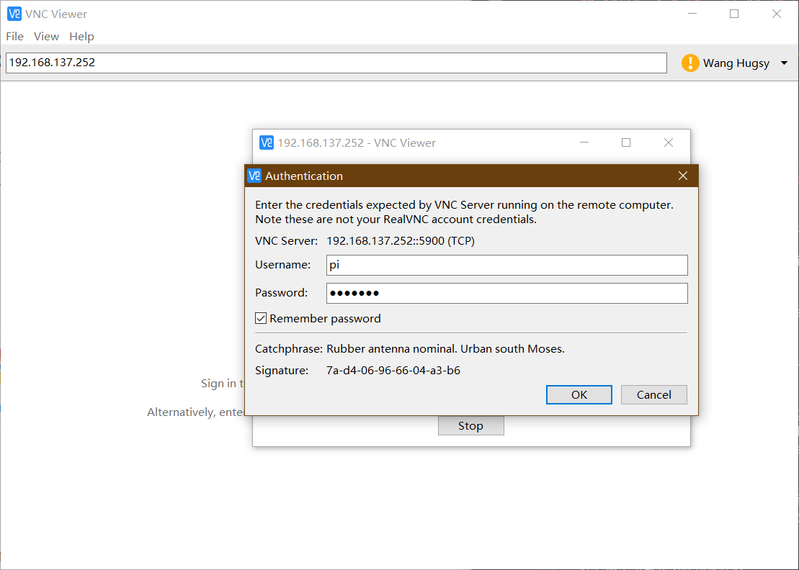Click the VNC Server address 192.168.137.252::5900 (TCP)
The image size is (799, 570).
tap(401, 241)
